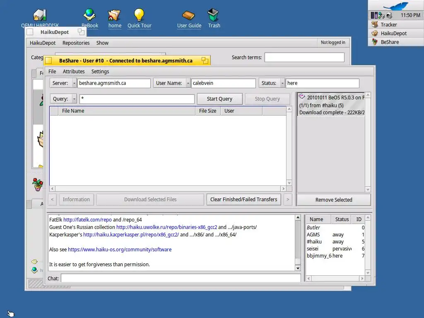Click the Start Query button
The height and width of the screenshot is (318, 424).
tap(219, 99)
